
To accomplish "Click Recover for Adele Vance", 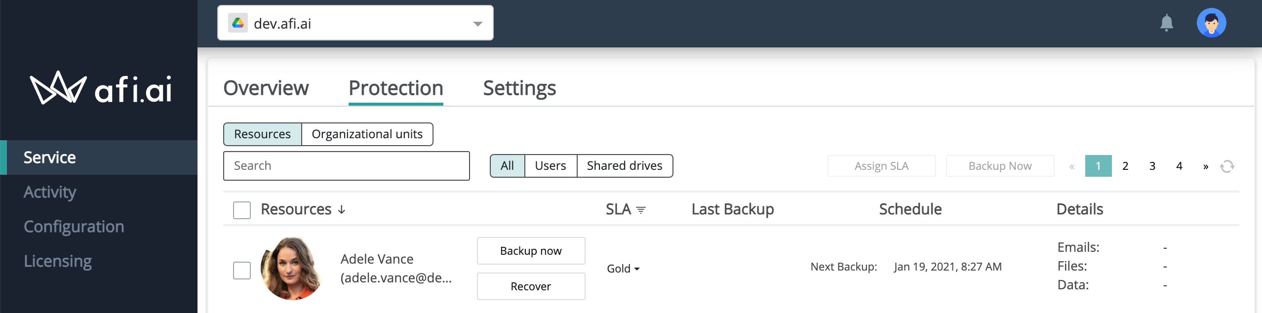I will tap(531, 286).
